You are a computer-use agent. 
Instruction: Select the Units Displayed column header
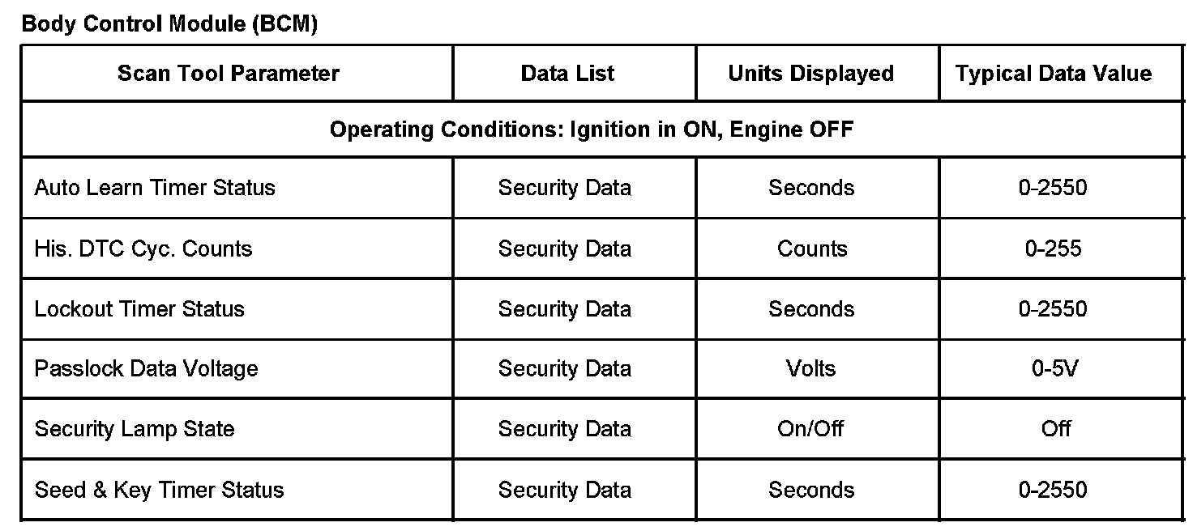(810, 74)
